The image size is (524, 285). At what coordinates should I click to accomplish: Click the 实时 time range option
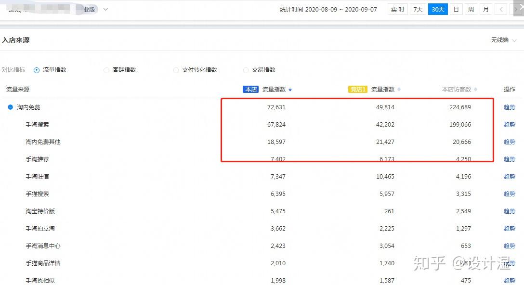[x=397, y=9]
